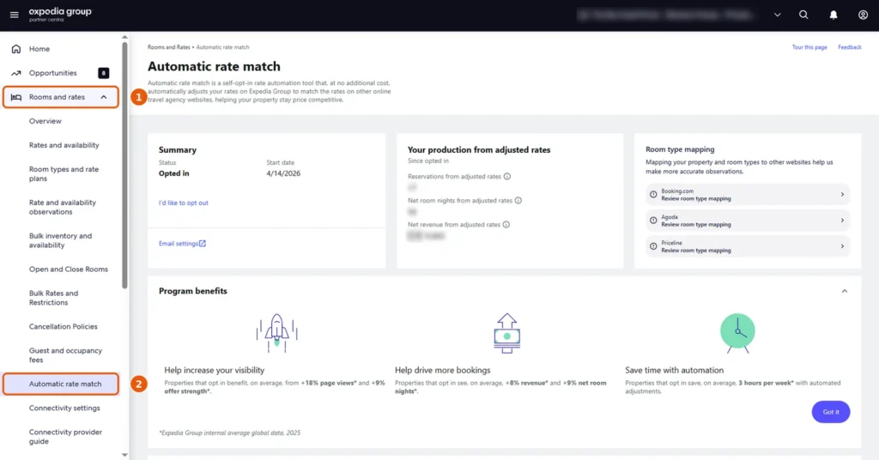Click Tour this page link
Screen dimensions: 879x460
[809, 47]
